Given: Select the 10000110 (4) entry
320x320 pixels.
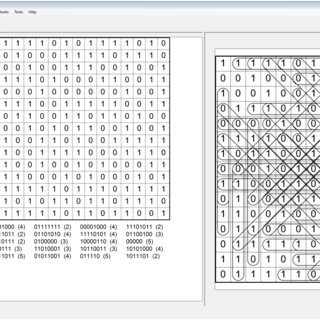Looking at the screenshot, I should tap(99, 242).
